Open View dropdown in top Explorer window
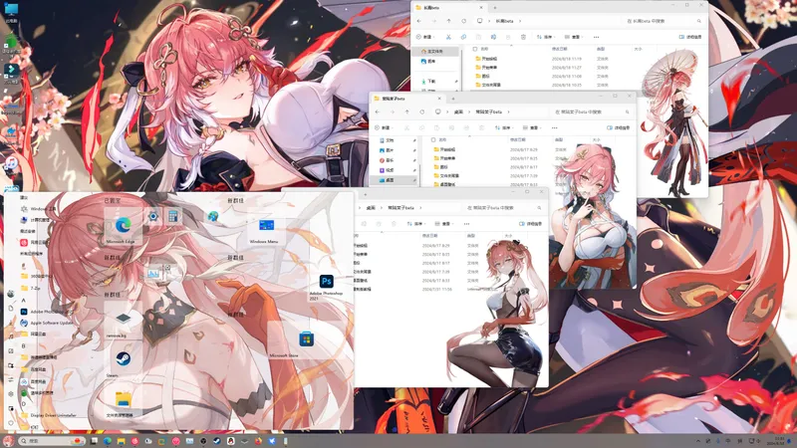797x448 pixels. coord(574,37)
